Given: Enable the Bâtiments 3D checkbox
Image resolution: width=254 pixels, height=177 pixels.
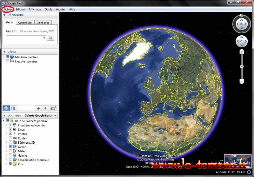Looking at the screenshot, I should [x=10, y=142].
